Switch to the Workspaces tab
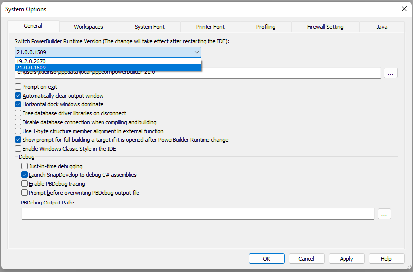Image resolution: width=413 pixels, height=272 pixels. [89, 27]
